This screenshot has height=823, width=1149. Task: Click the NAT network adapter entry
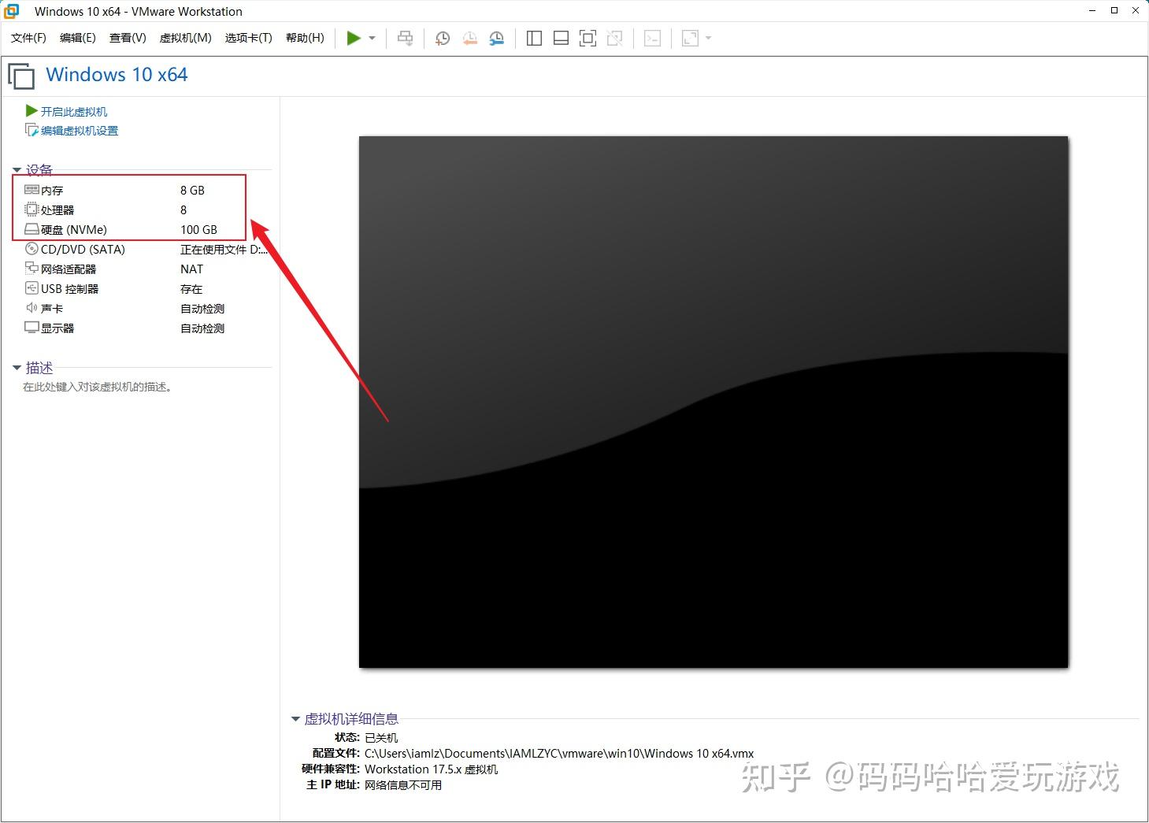191,269
